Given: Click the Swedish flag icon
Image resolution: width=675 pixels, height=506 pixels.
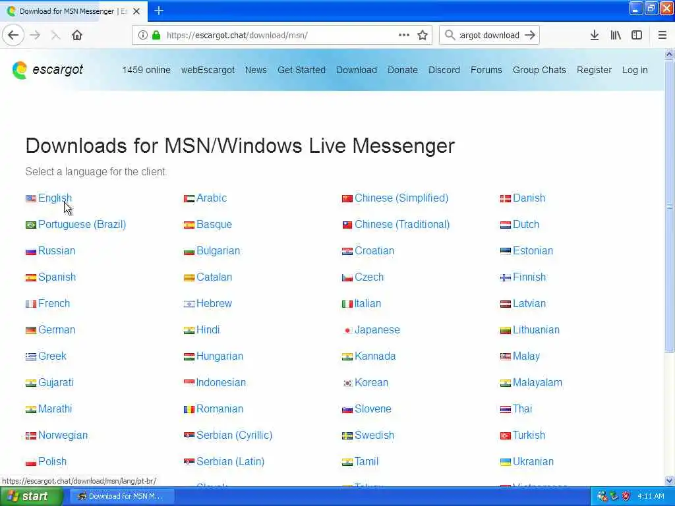Looking at the screenshot, I should coord(347,436).
